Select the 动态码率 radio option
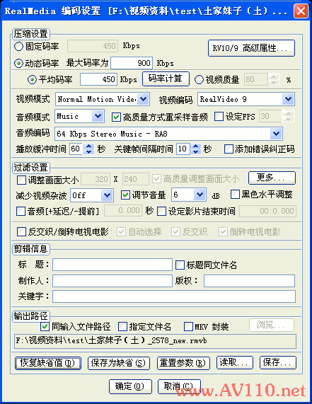 18,63
